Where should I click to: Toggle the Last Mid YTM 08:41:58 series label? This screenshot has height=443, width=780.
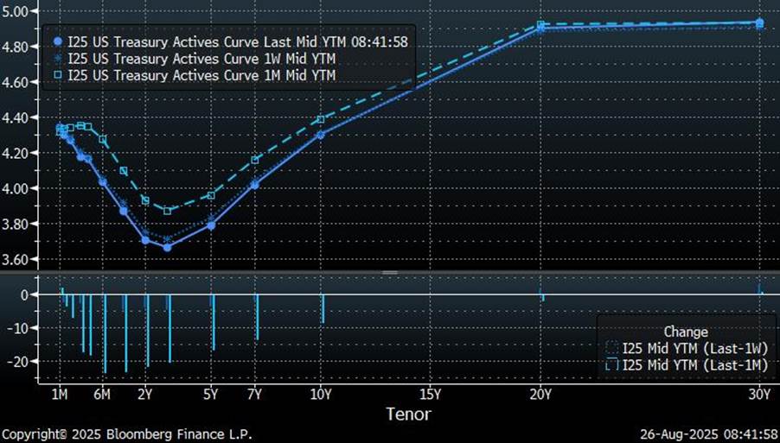tap(237, 41)
